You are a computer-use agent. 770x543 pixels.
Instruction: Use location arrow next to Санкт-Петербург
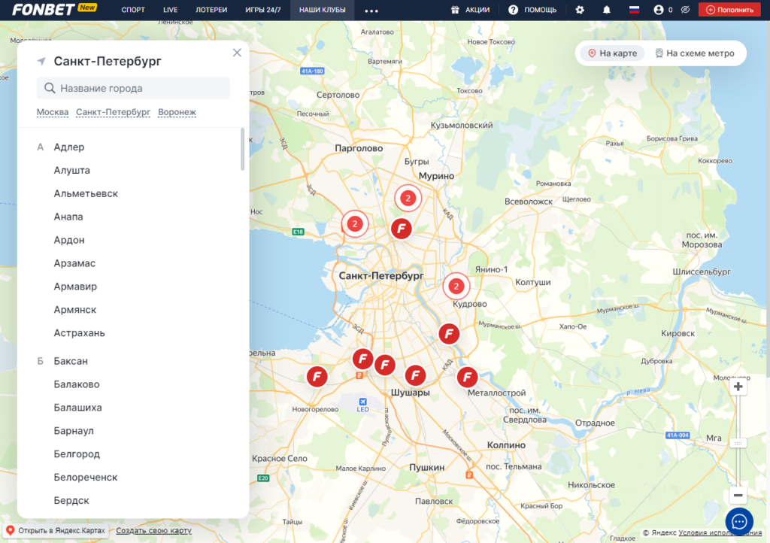tap(41, 62)
